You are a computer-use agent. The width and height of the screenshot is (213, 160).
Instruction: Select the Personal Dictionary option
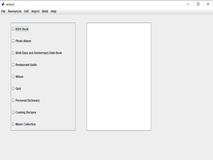(x=13, y=100)
